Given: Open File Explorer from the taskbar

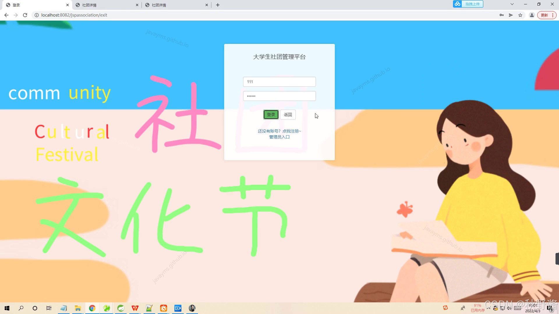Looking at the screenshot, I should coord(78,308).
